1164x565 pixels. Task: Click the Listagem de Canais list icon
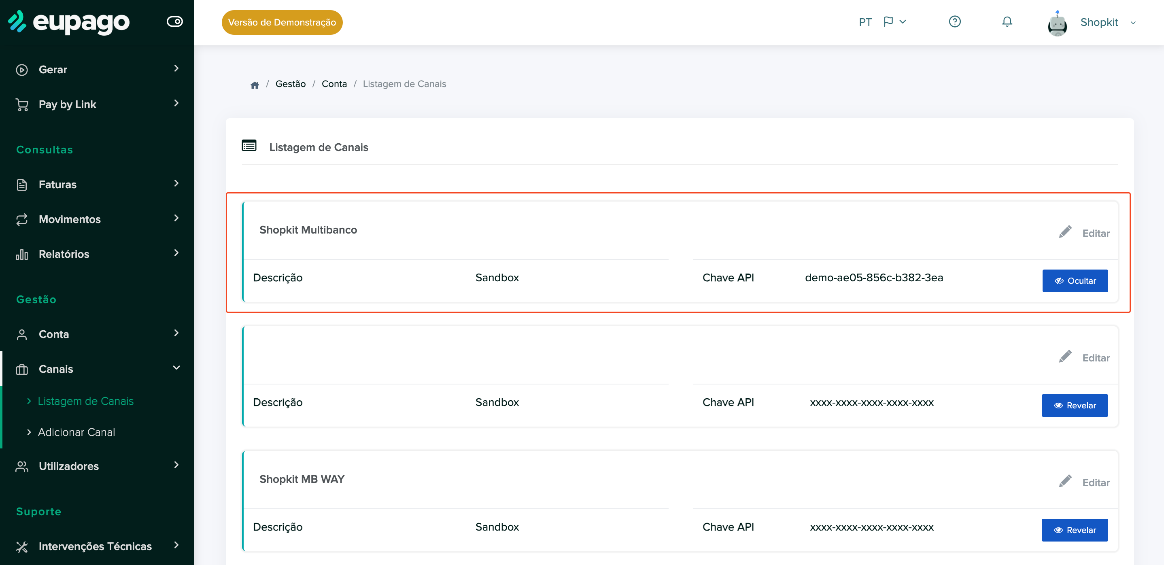(x=249, y=146)
